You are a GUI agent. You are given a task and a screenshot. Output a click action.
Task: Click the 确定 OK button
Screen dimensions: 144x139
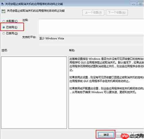point(106,135)
